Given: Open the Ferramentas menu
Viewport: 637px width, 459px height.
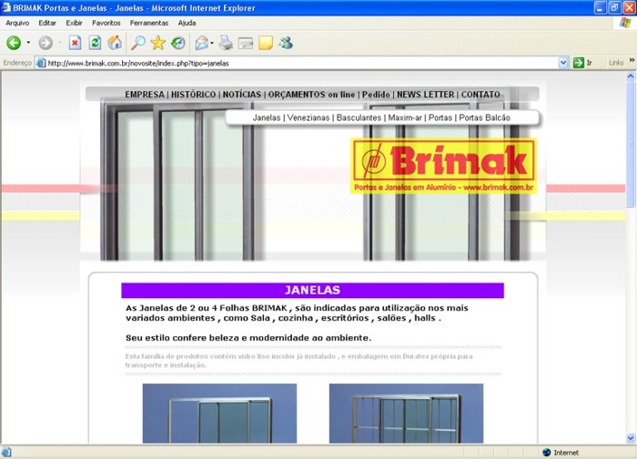Looking at the screenshot, I should tap(149, 23).
